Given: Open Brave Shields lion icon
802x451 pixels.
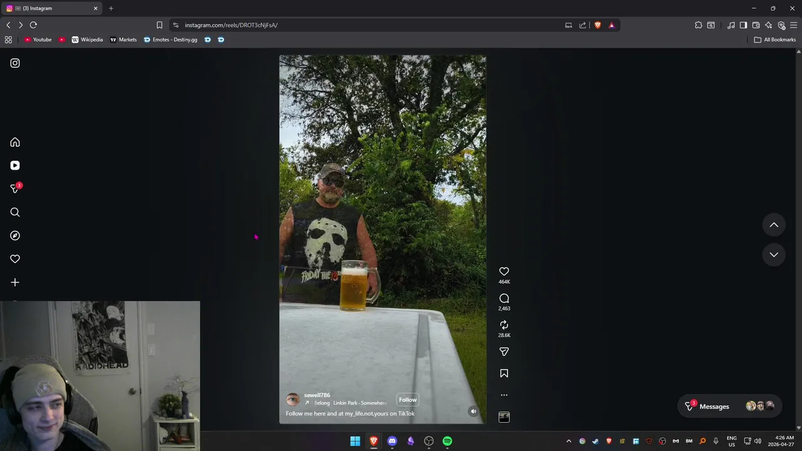Looking at the screenshot, I should pos(598,25).
